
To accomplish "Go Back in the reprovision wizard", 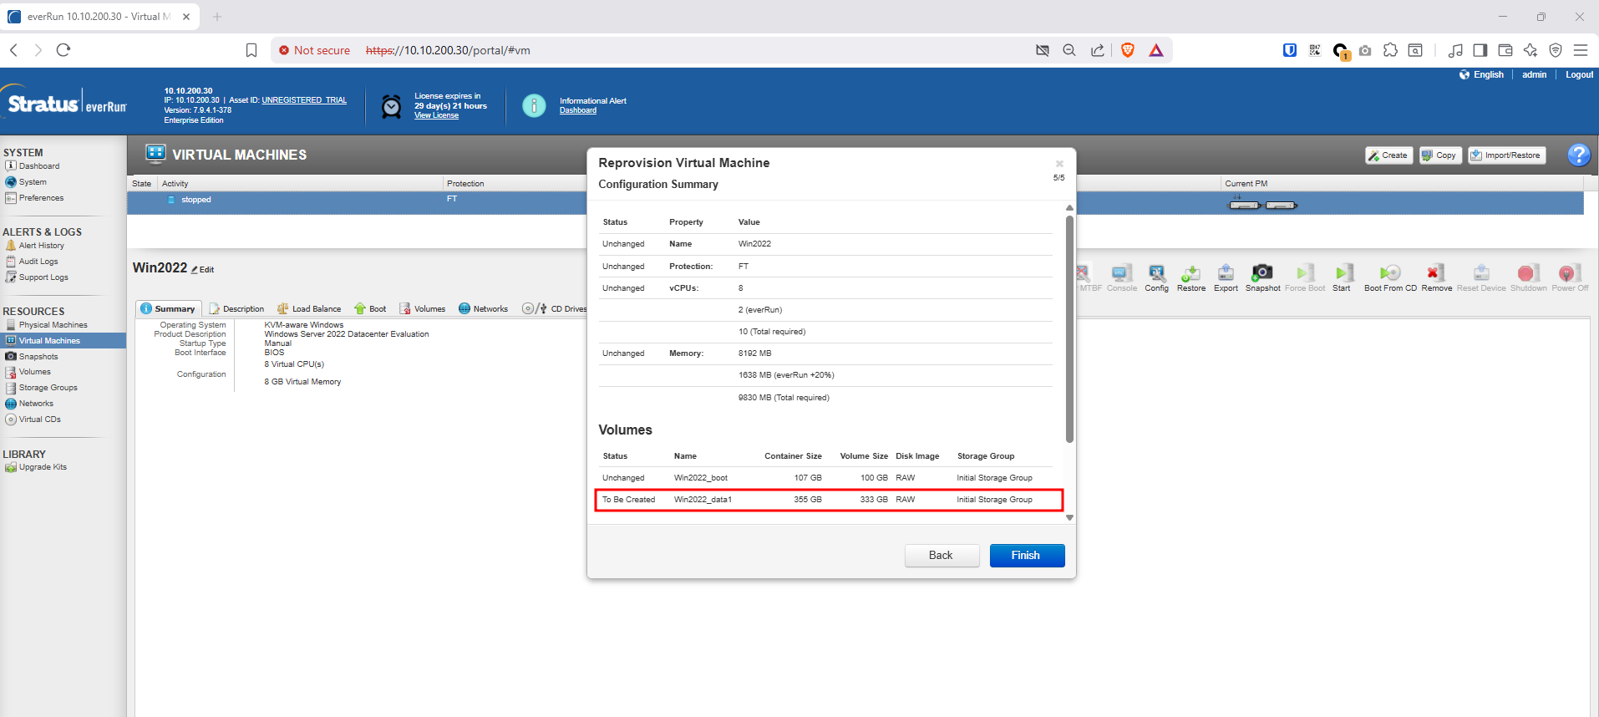I will pos(941,556).
